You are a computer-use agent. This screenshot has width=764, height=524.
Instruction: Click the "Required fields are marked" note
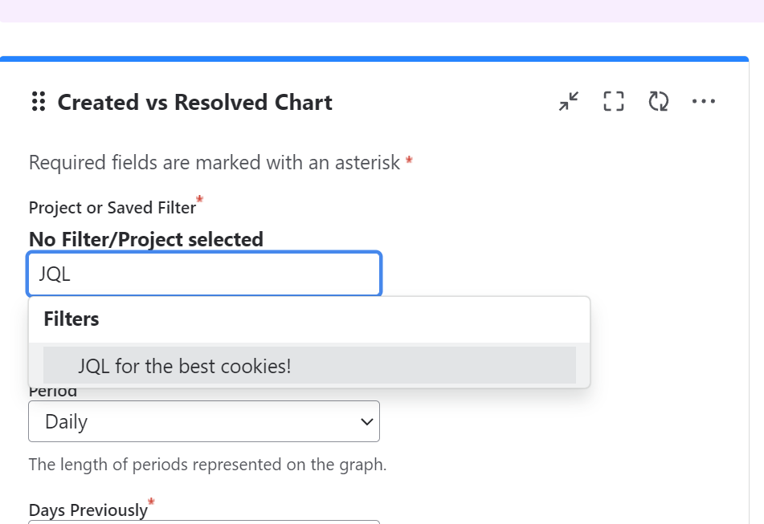214,163
